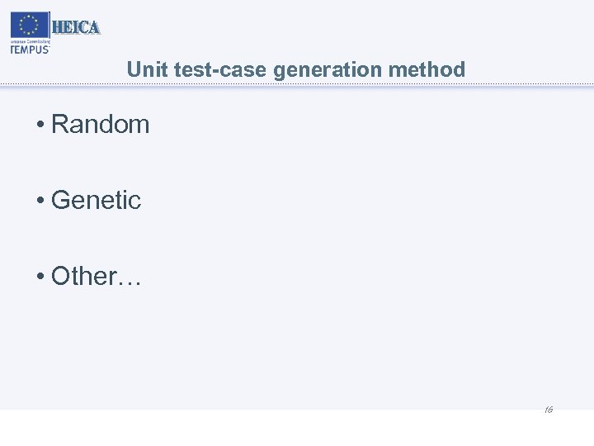
Task: Select the bullet dot before Other
Action: pos(40,277)
